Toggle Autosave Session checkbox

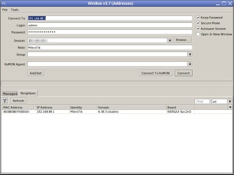coord(198,29)
